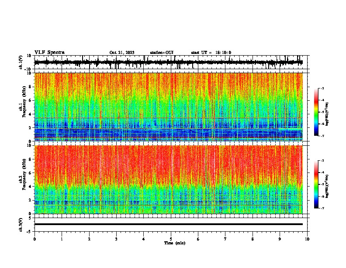
Task: Click the ch.2 spectrogram plot
Action: [169, 180]
